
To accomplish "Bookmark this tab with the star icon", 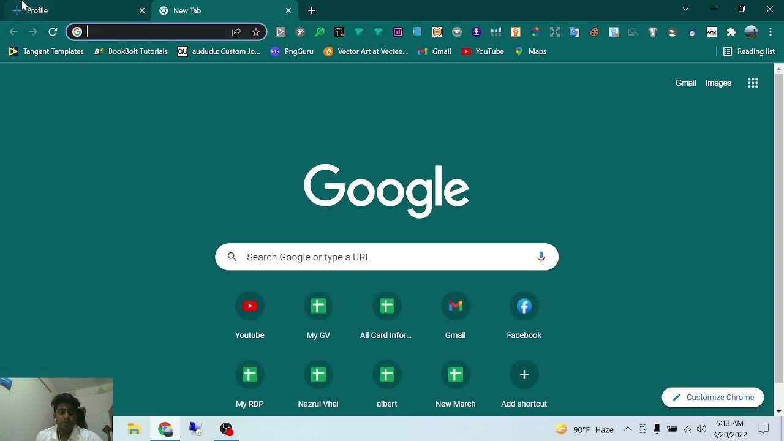I will pyautogui.click(x=256, y=32).
